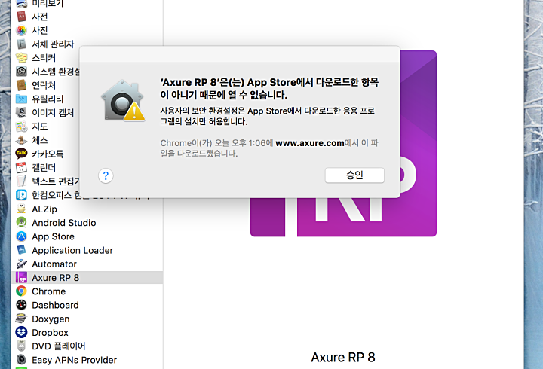Screen dimensions: 543x369
Task: Select the 사전 dictionary app icon
Action: tap(21, 17)
